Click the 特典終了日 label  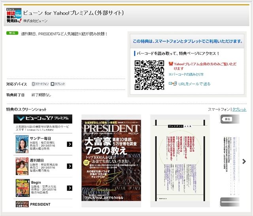15,95
